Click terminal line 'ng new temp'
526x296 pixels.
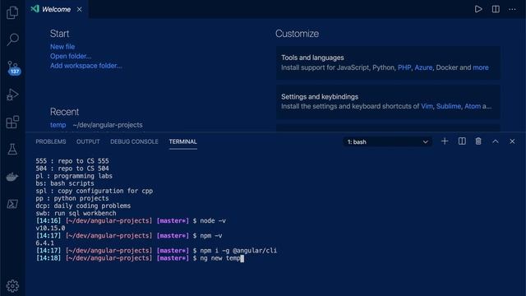click(x=220, y=258)
